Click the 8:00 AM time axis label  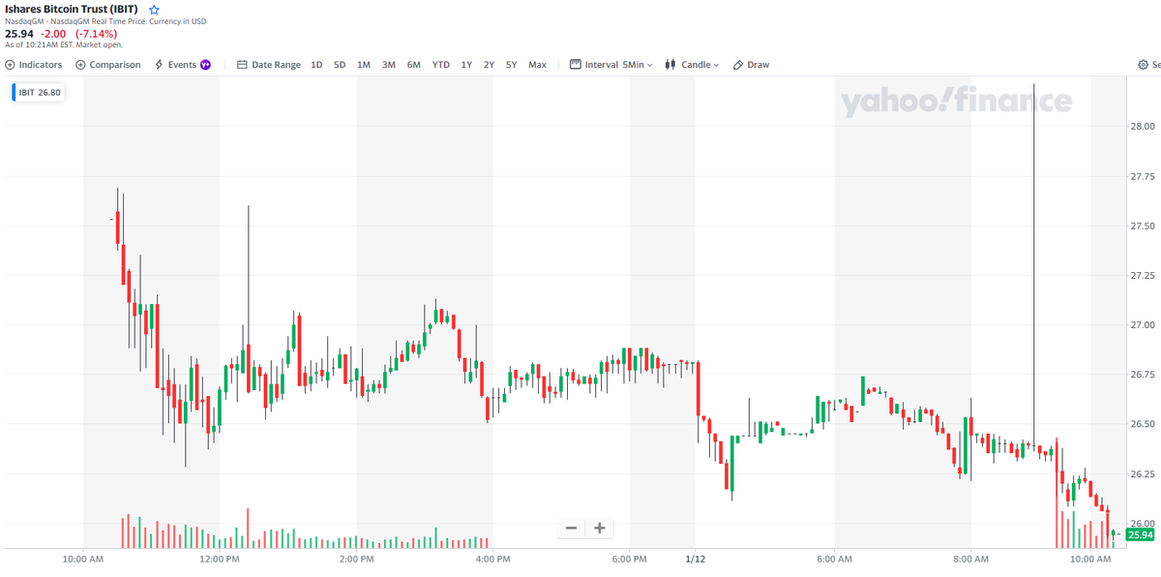tap(970, 559)
